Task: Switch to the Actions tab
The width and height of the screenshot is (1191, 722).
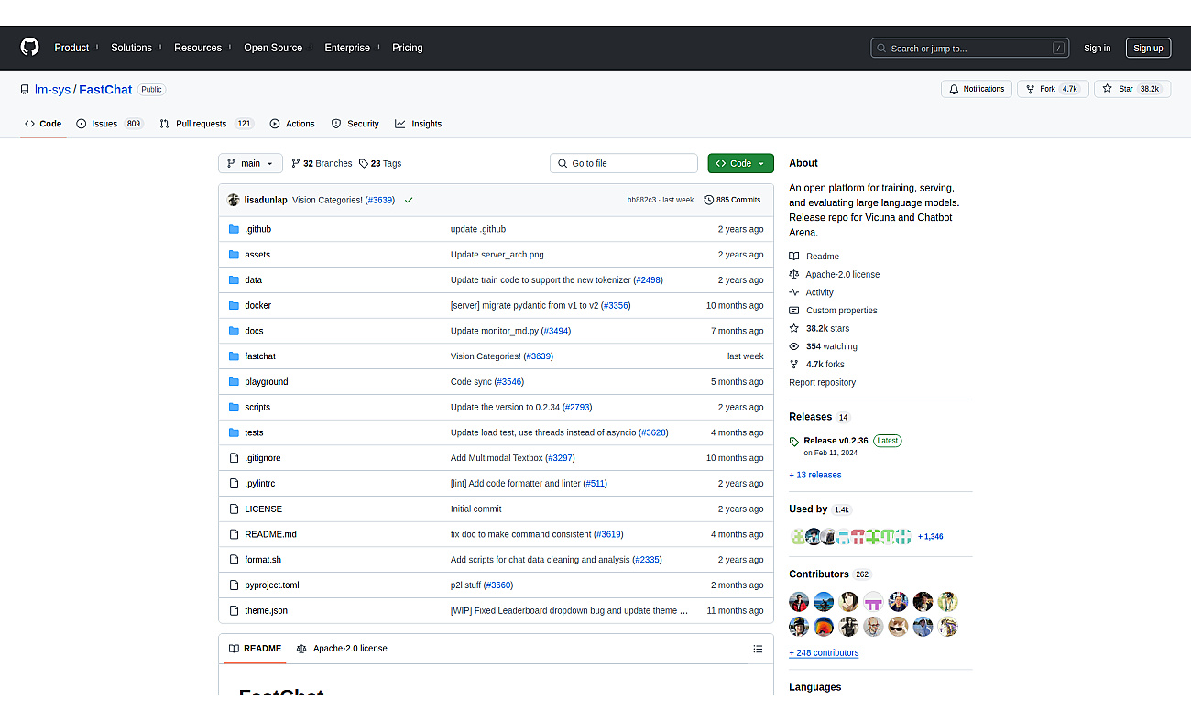Action: (x=291, y=124)
